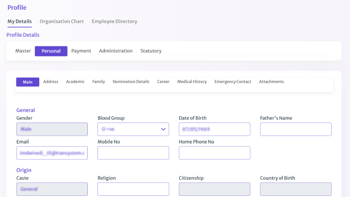
Task: Focus the Religion input field
Action: (x=133, y=189)
